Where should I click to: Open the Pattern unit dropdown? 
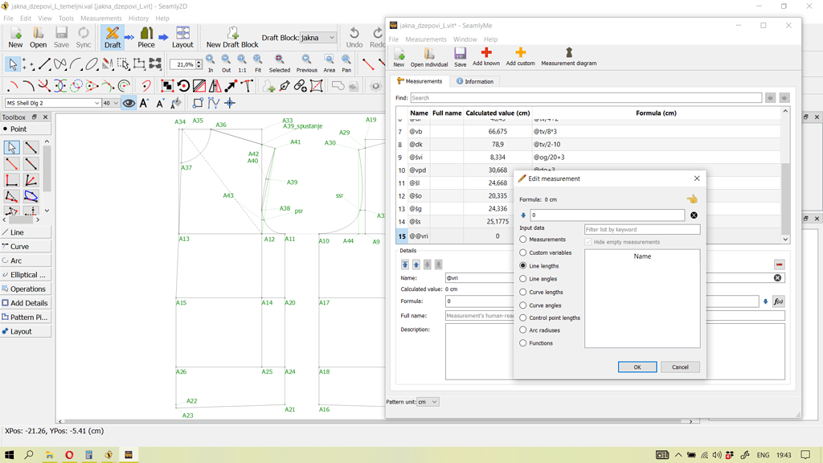[427, 402]
